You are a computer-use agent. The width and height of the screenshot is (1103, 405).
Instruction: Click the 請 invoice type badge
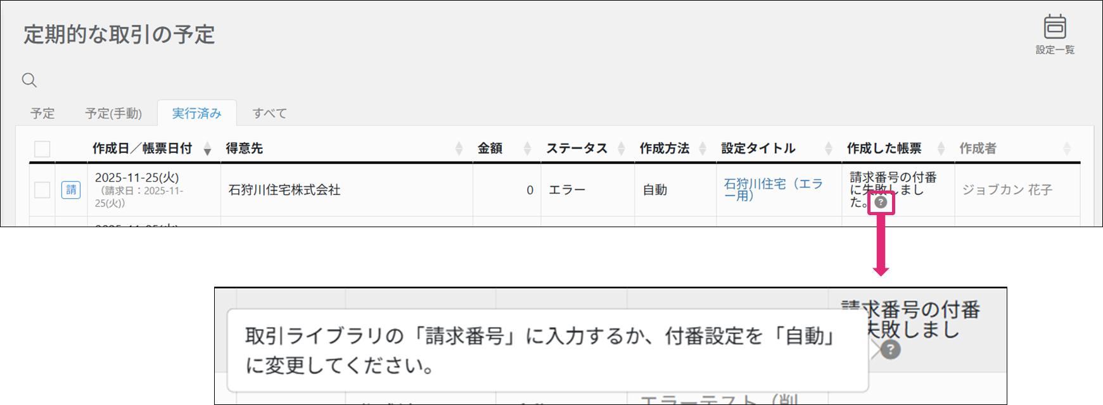(71, 190)
